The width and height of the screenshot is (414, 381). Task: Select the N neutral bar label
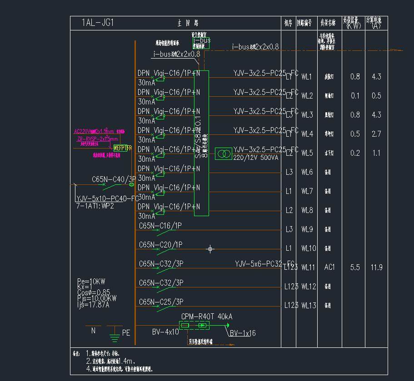click(93, 331)
